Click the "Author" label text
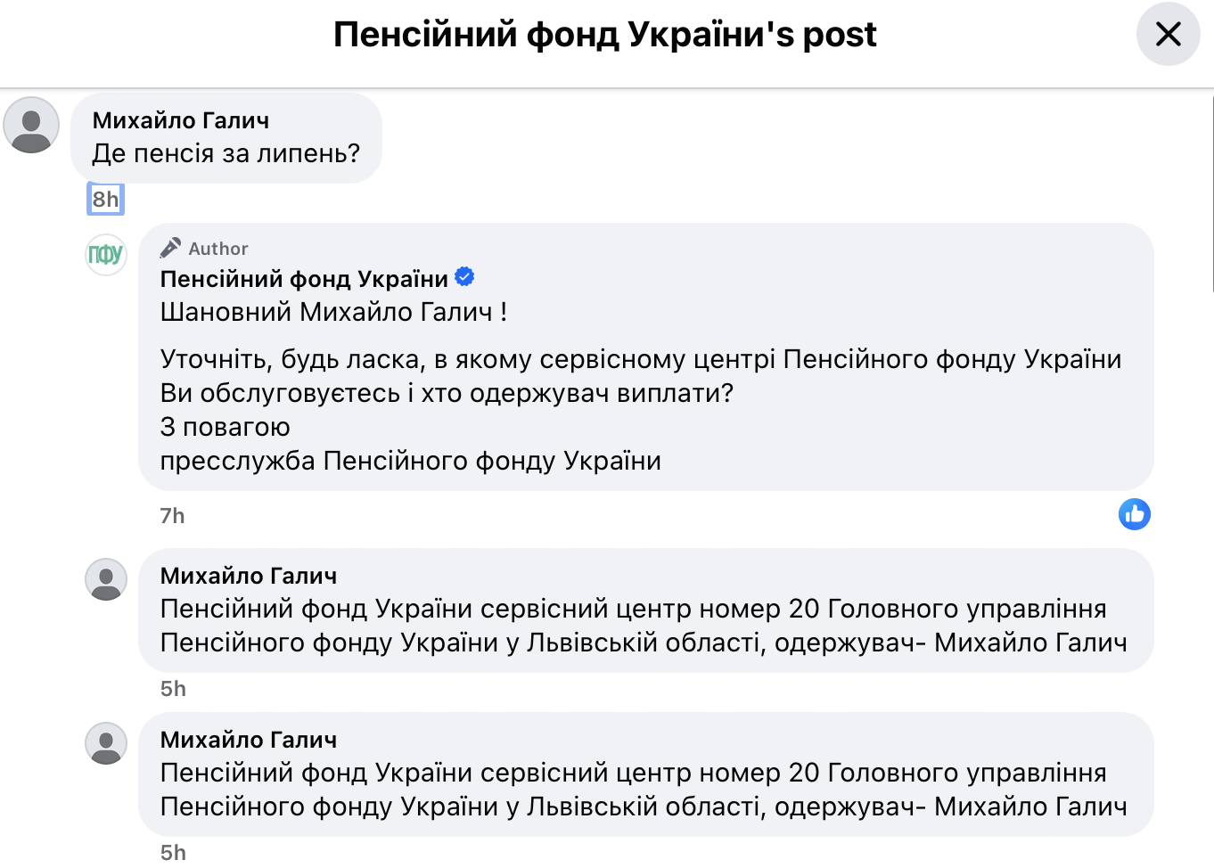The width and height of the screenshot is (1214, 868). pos(218,249)
